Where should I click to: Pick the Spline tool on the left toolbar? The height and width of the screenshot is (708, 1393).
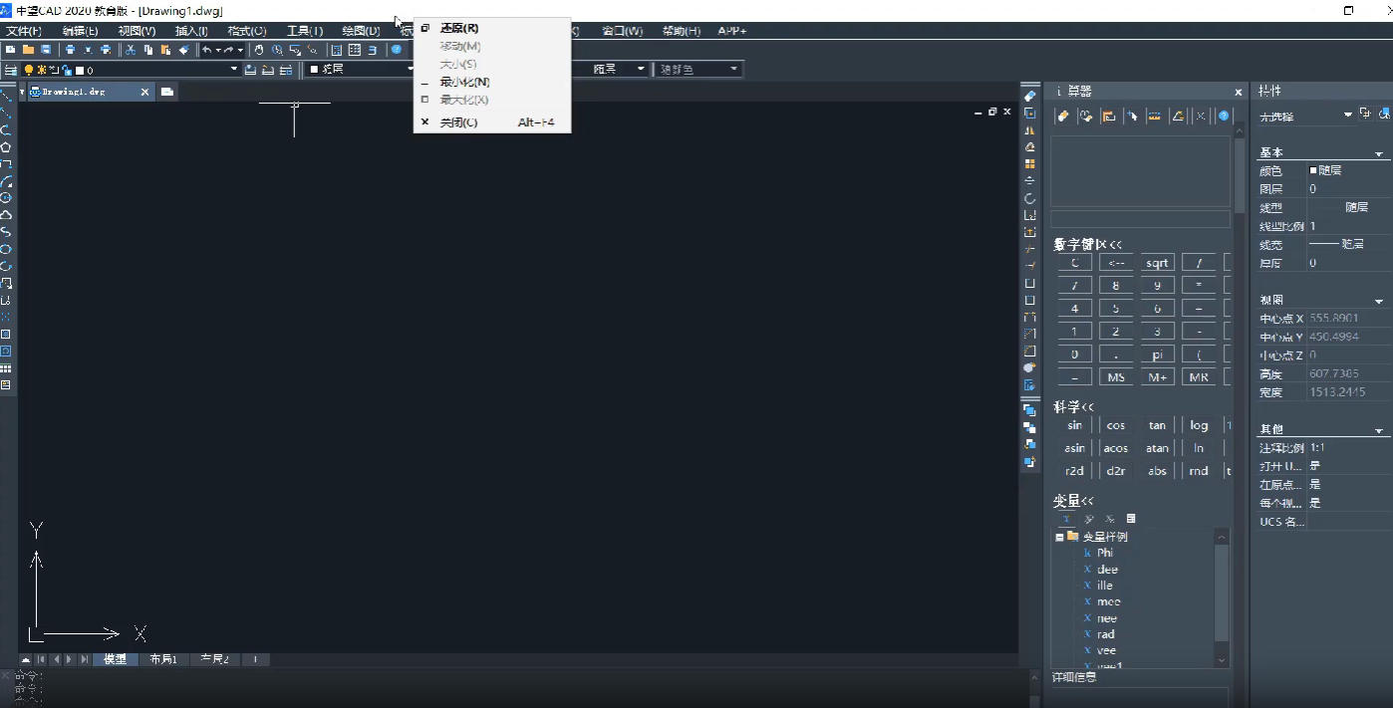[x=6, y=231]
